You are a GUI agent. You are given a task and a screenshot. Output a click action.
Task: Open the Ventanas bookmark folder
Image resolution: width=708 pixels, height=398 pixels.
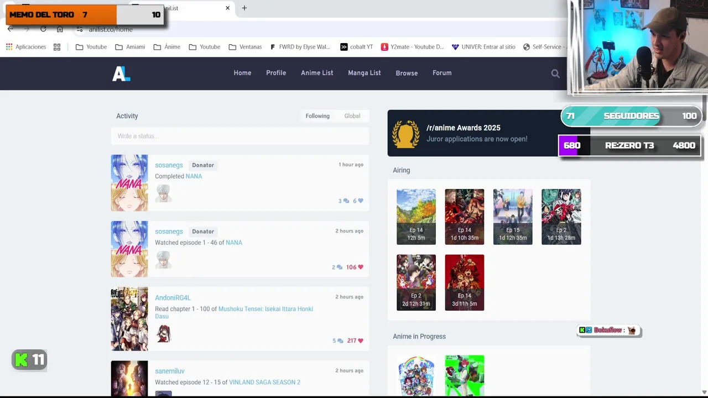coord(245,47)
